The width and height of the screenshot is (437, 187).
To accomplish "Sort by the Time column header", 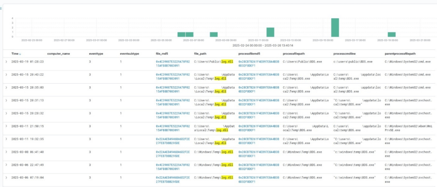I will pyautogui.click(x=15, y=54).
